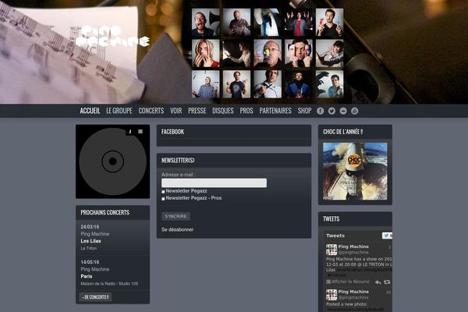
Task: Open the photo of the bald man with glasses
Action: tap(268, 54)
